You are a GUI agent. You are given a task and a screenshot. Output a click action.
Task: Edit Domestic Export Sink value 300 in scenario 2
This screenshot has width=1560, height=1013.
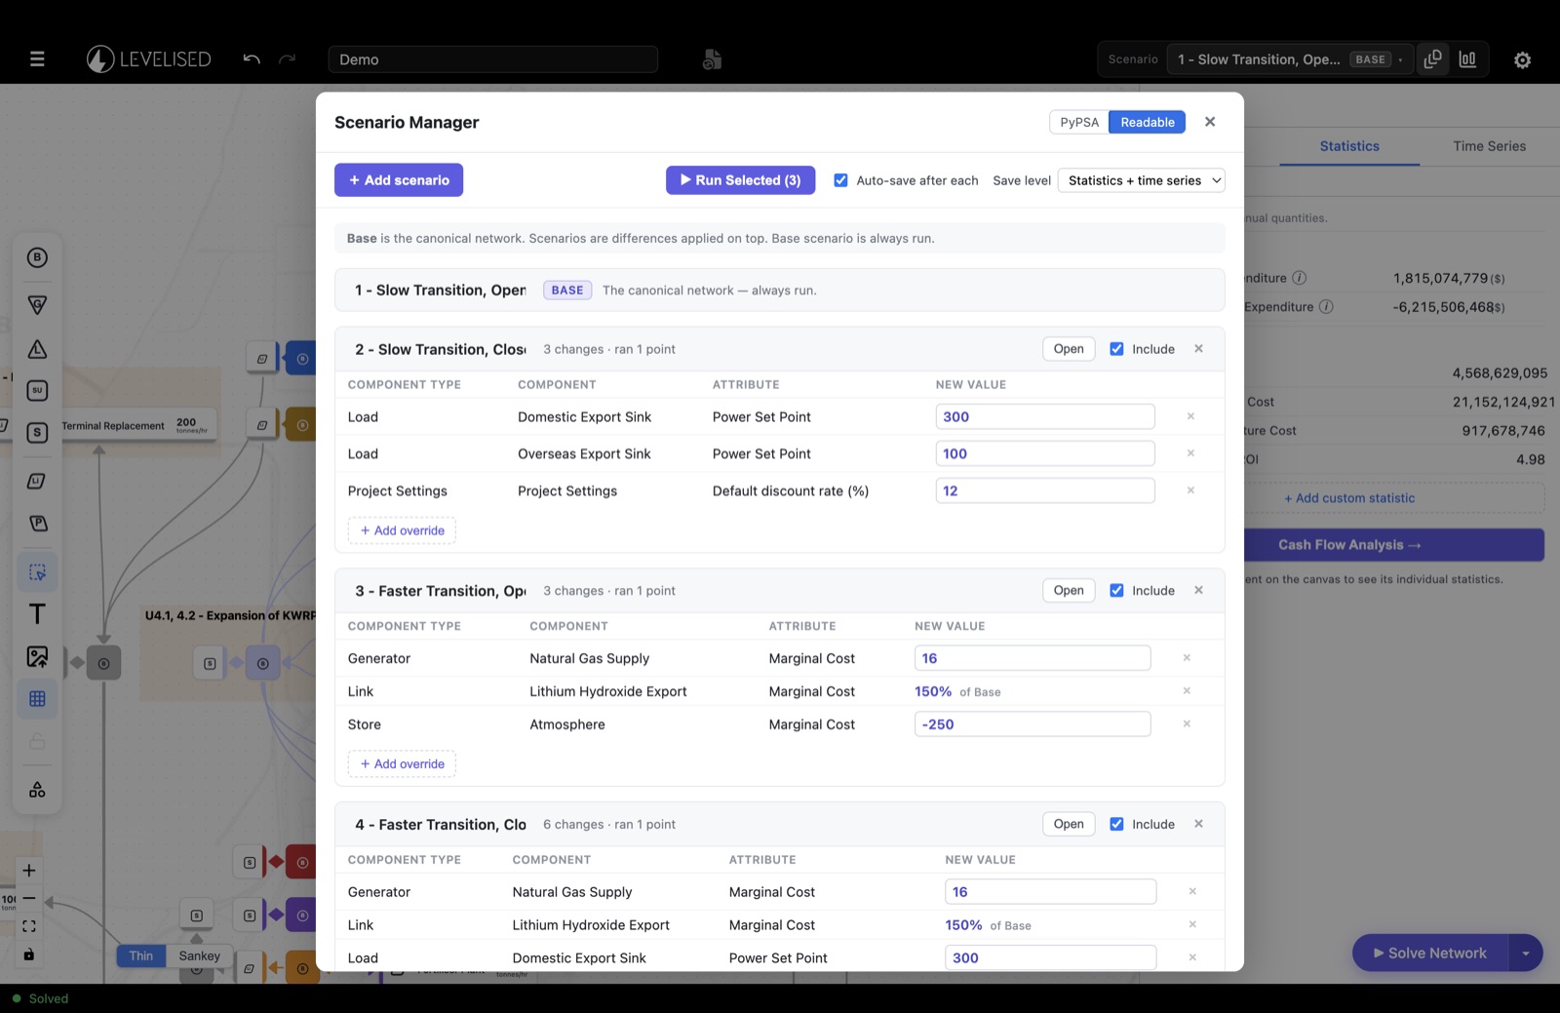1045,416
